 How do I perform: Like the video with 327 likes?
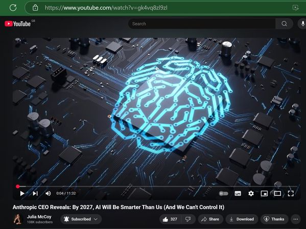(x=170, y=219)
